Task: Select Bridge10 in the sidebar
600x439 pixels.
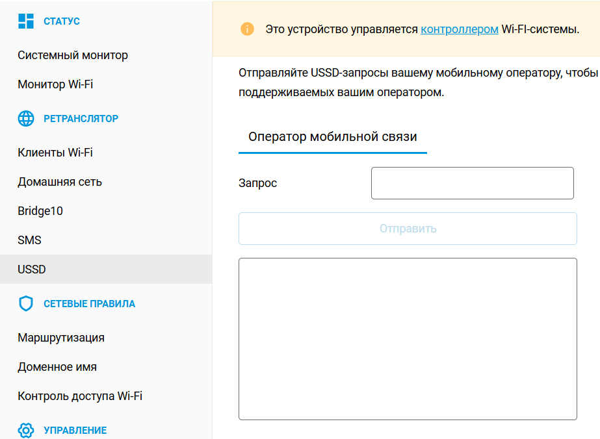Action: click(x=39, y=211)
